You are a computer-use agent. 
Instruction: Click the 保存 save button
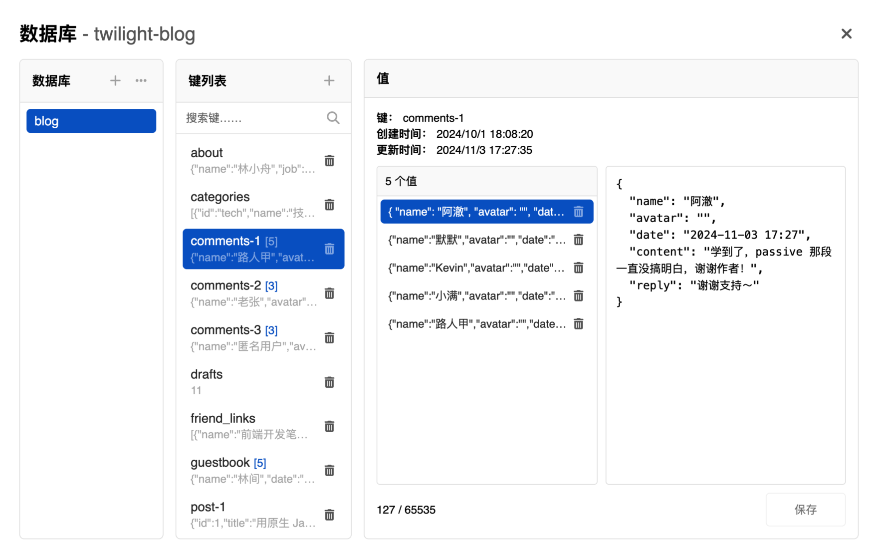click(806, 510)
